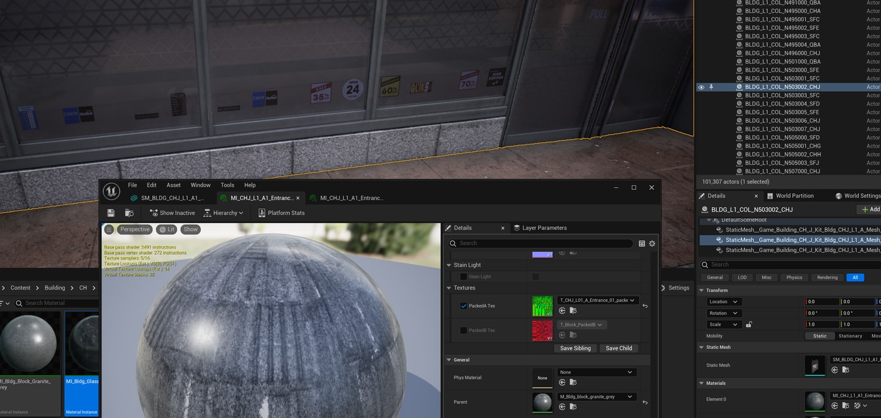This screenshot has height=418, width=881.
Task: Set Mobility to Static
Action: tap(820, 336)
